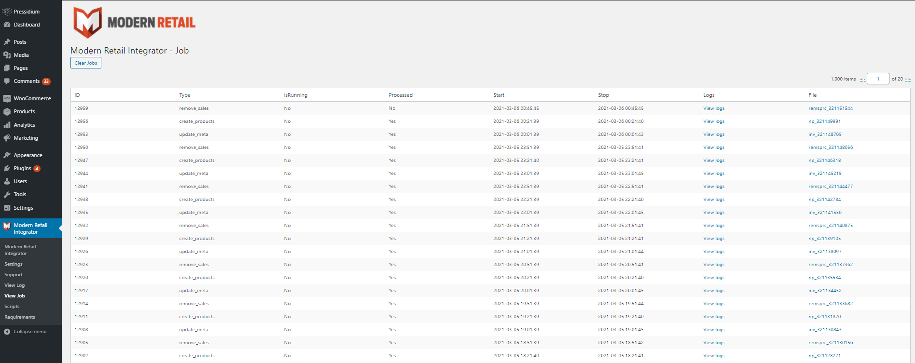Image resolution: width=915 pixels, height=363 pixels.
Task: Open file remsprc_321151544
Action: 831,108
